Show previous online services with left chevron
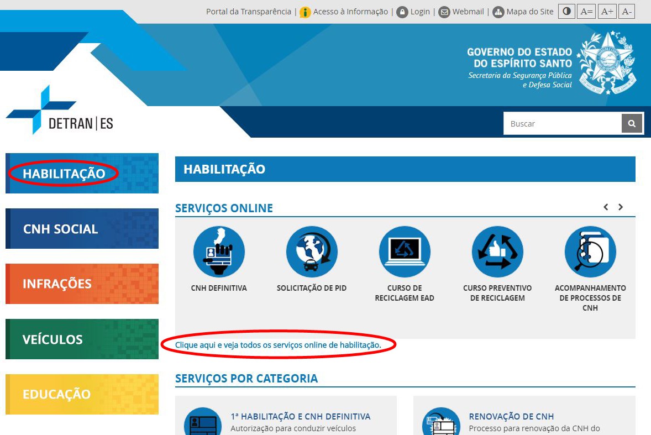This screenshot has width=651, height=435. pos(606,207)
